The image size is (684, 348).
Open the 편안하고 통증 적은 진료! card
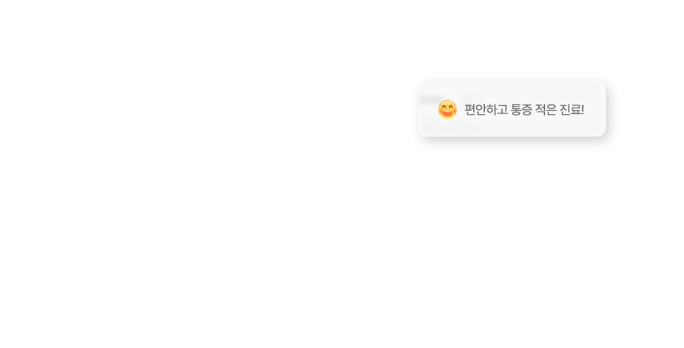(x=512, y=109)
